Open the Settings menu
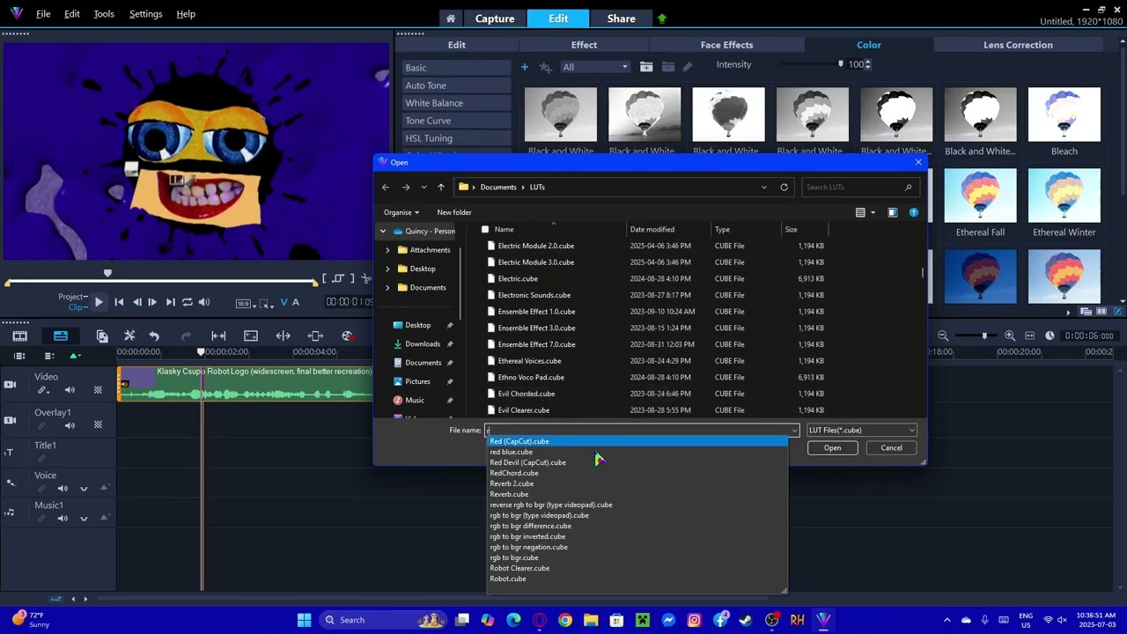Viewport: 1127px width, 634px height. pyautogui.click(x=145, y=14)
